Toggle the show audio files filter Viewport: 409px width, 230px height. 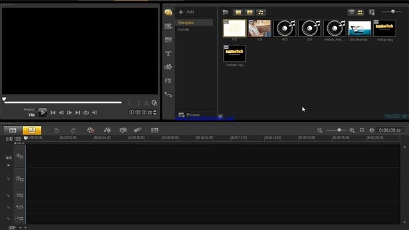261,12
